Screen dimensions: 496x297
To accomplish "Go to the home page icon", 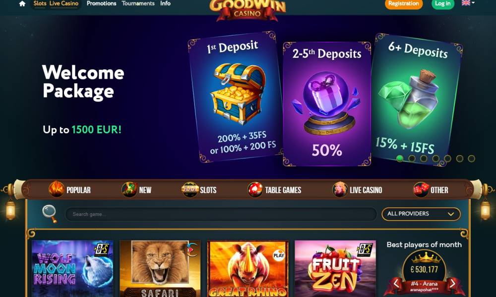I will (22, 4).
